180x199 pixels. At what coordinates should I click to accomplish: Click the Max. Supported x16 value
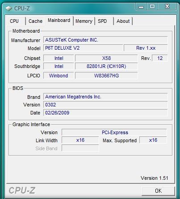pos(153,140)
